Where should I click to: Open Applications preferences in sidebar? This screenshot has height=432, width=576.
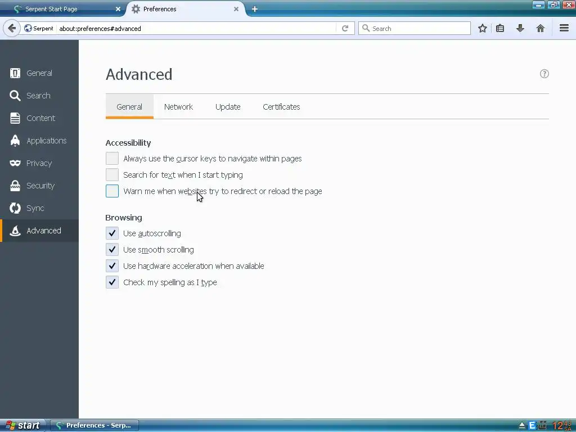(39, 141)
